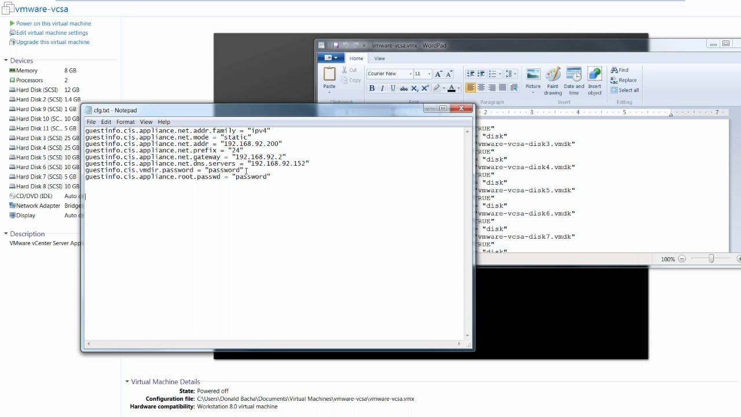The height and width of the screenshot is (417, 741).
Task: Open Notepad Format menu
Action: point(125,122)
